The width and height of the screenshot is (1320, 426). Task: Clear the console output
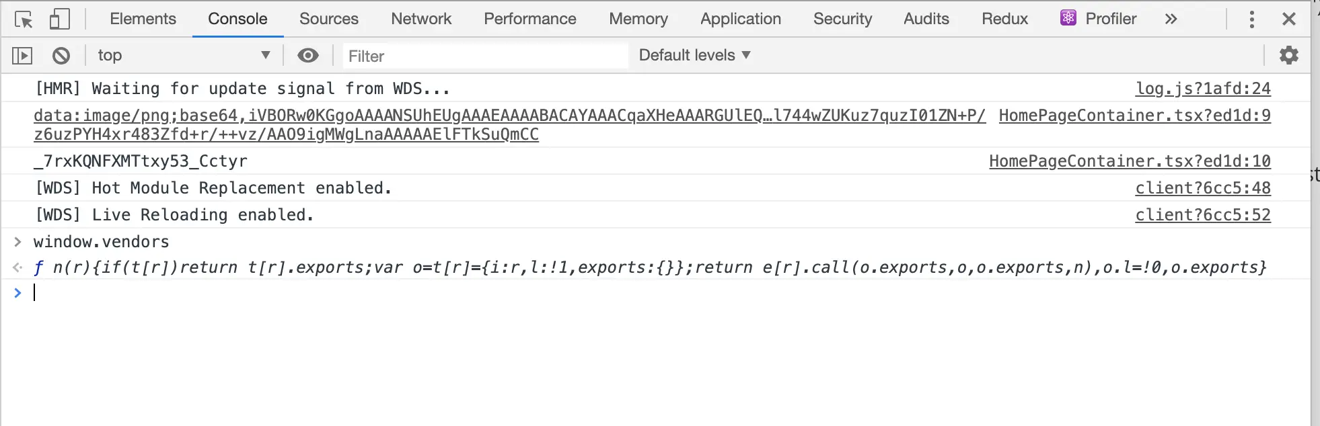(61, 56)
